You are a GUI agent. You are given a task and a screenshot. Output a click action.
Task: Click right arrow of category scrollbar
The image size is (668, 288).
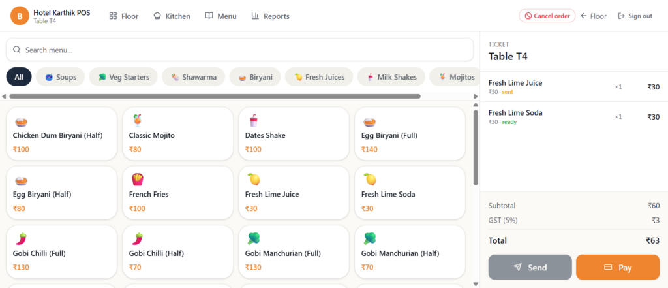[476, 97]
